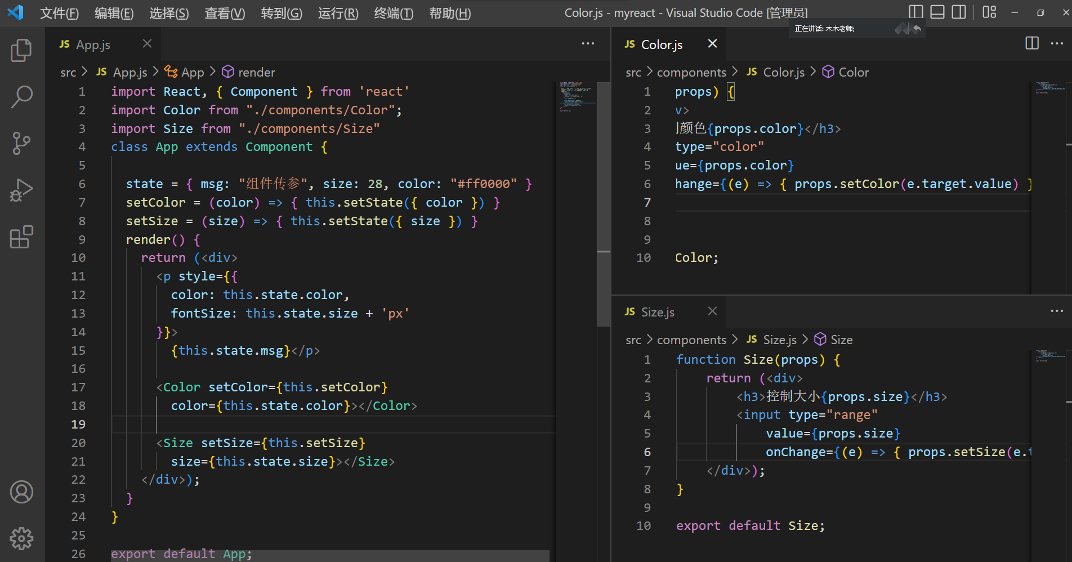Image resolution: width=1072 pixels, height=562 pixels.
Task: Click Size.js file breadcrumb
Action: [780, 340]
